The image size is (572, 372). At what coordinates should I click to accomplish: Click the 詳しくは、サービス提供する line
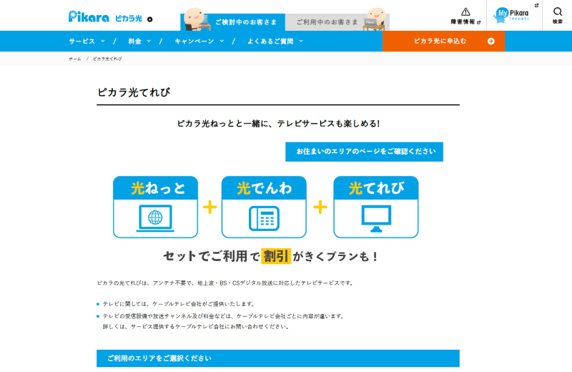(196, 327)
